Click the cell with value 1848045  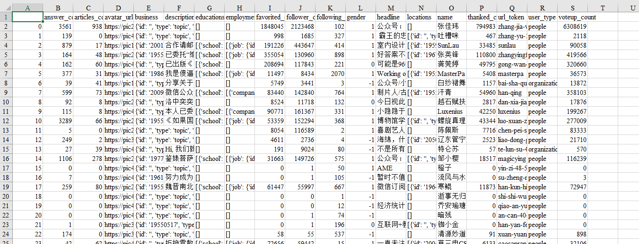[270, 26]
